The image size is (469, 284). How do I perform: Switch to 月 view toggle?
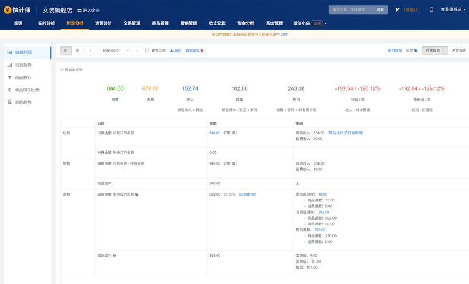(77, 50)
